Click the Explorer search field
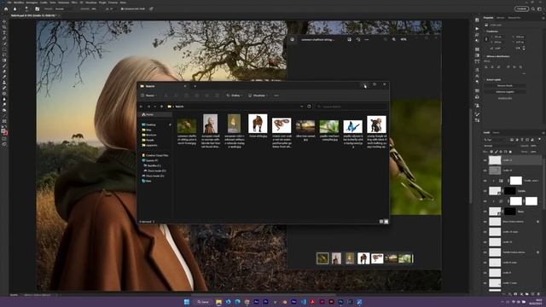 click(351, 107)
